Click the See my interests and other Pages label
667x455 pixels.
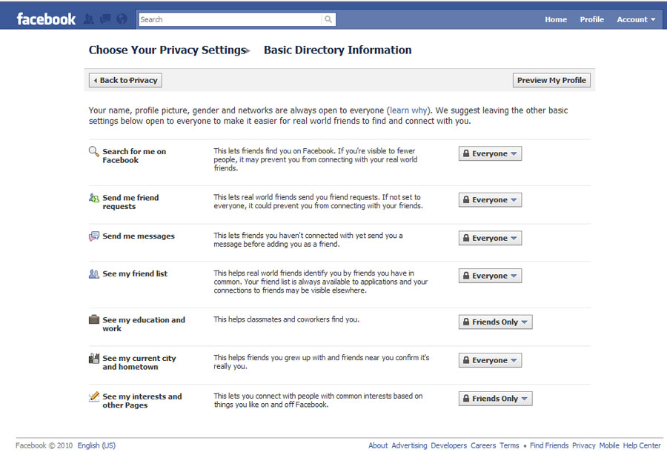pos(142,401)
